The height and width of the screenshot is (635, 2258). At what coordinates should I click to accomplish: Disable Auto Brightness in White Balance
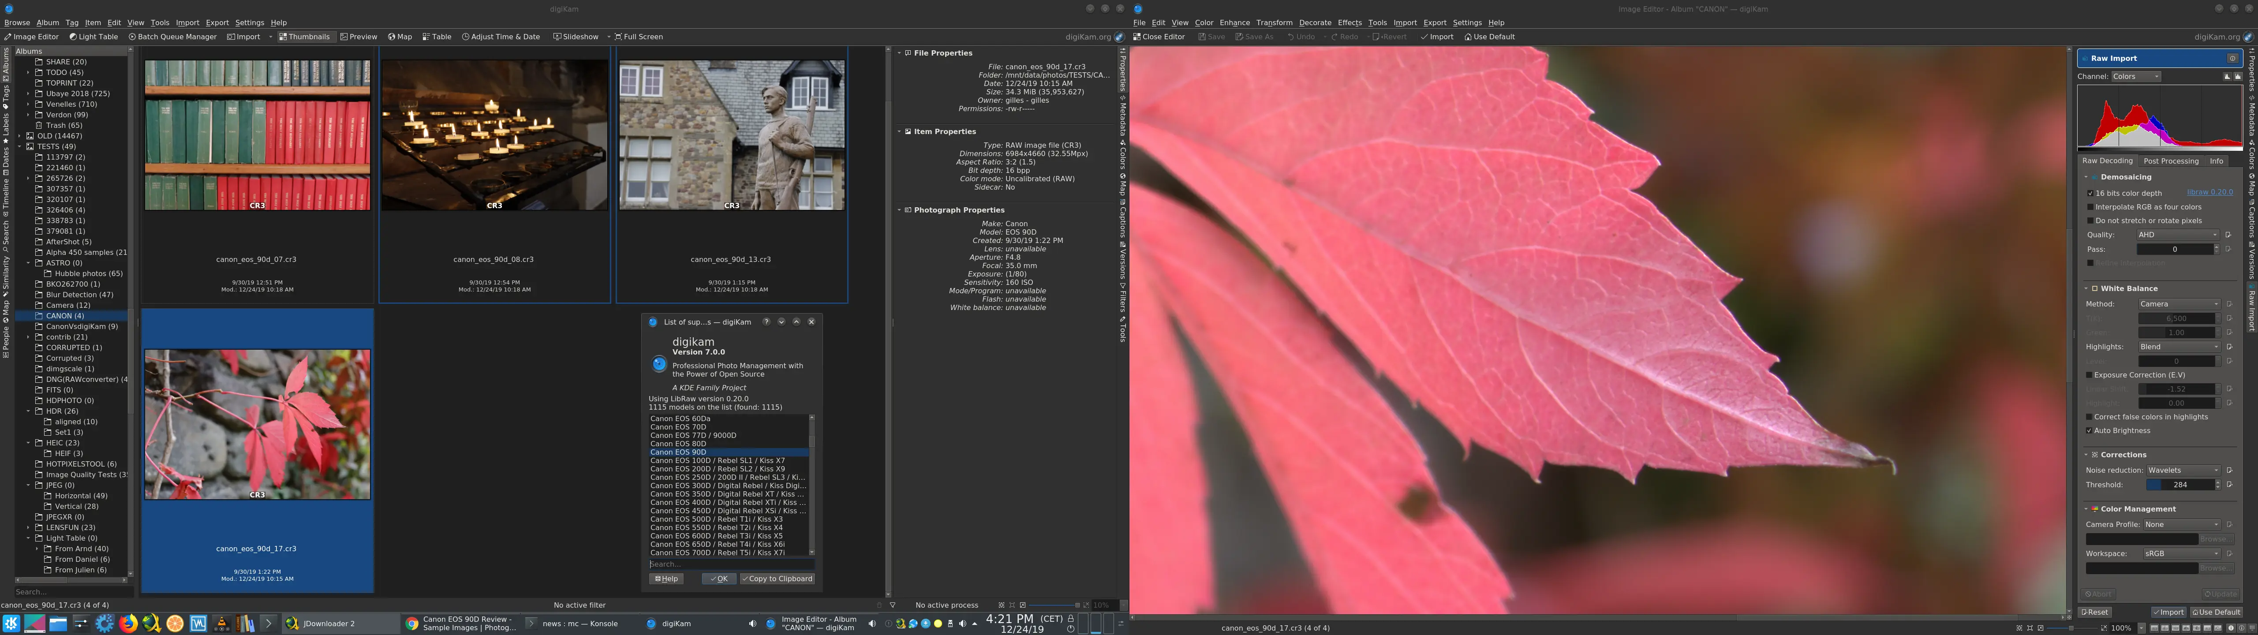(x=2090, y=431)
